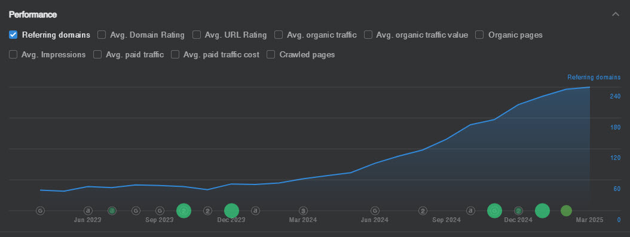Tick the Avg. organic traffic checkbox
The height and width of the screenshot is (237, 630).
pyautogui.click(x=279, y=35)
